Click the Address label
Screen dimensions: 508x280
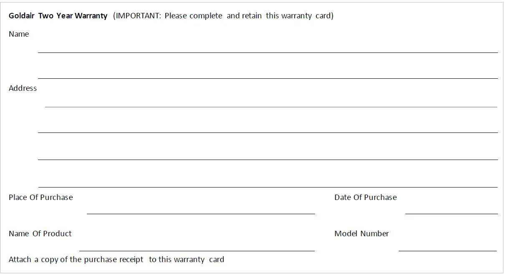[x=23, y=88]
